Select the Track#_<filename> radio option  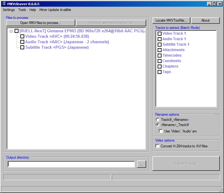coord(158,120)
